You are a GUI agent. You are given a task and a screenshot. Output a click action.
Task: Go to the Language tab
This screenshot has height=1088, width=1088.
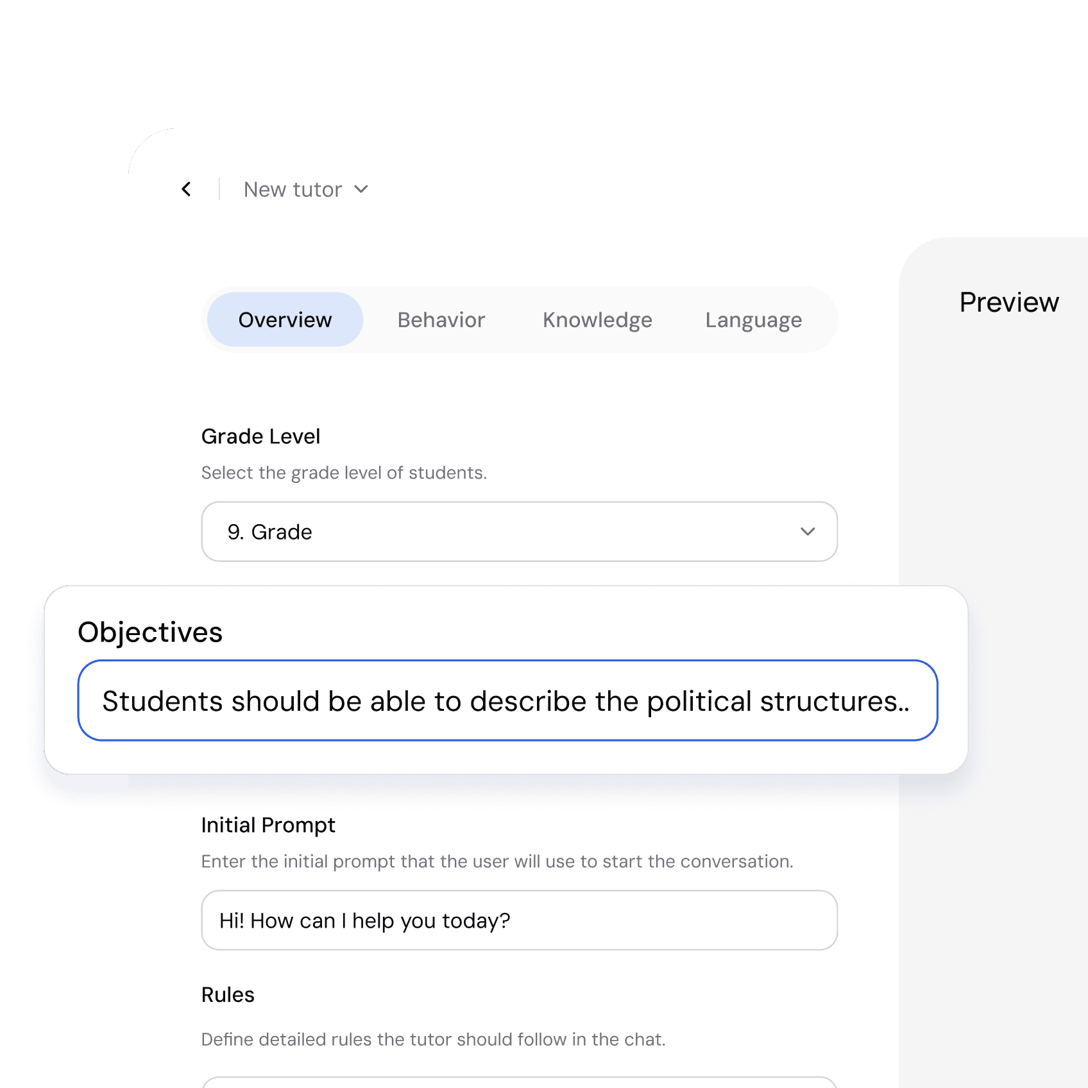(x=753, y=320)
